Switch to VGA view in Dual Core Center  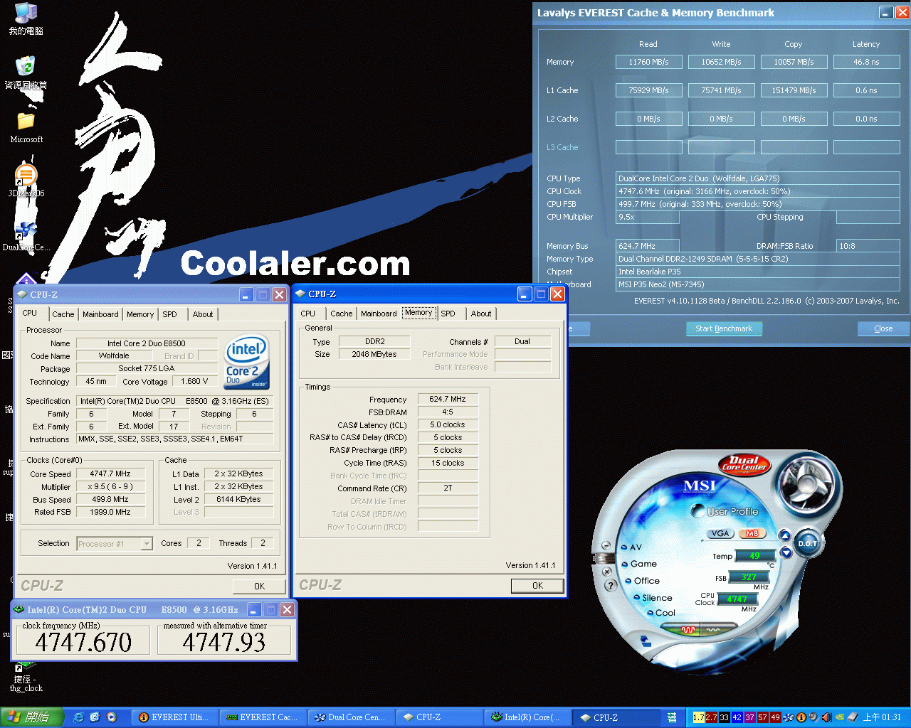[x=720, y=533]
